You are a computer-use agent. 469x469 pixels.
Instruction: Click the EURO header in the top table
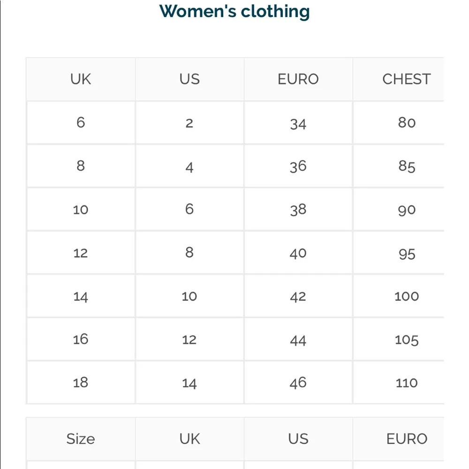[298, 79]
